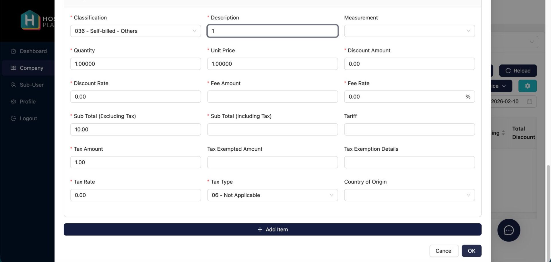
Task: Click the Reload button
Action: pyautogui.click(x=518, y=71)
